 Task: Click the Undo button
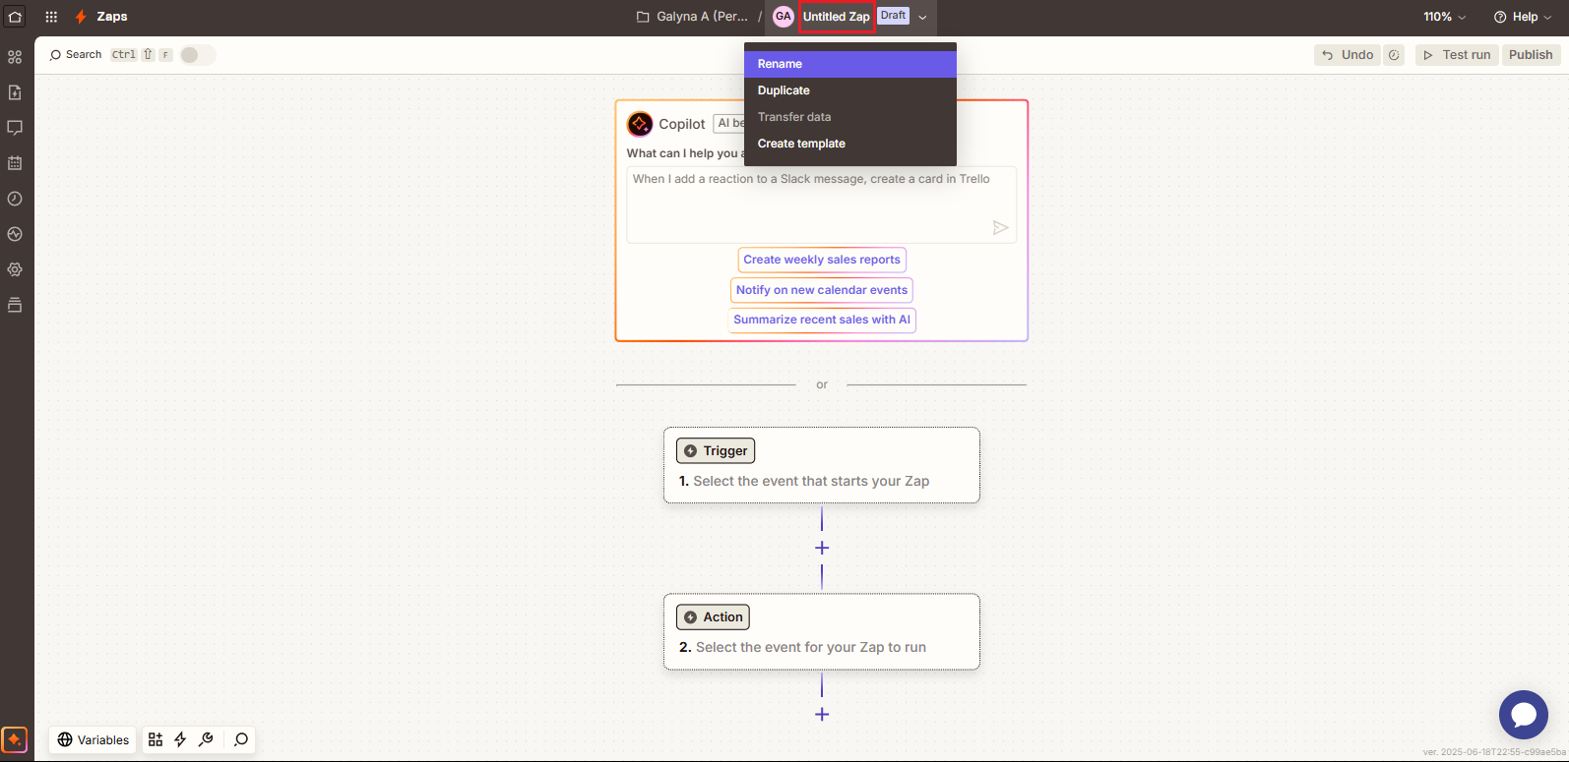click(x=1348, y=55)
